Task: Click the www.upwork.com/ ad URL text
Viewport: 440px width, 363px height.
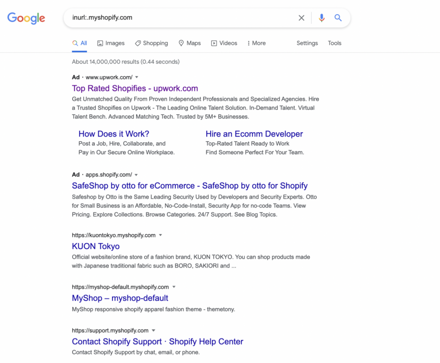Action: point(109,77)
